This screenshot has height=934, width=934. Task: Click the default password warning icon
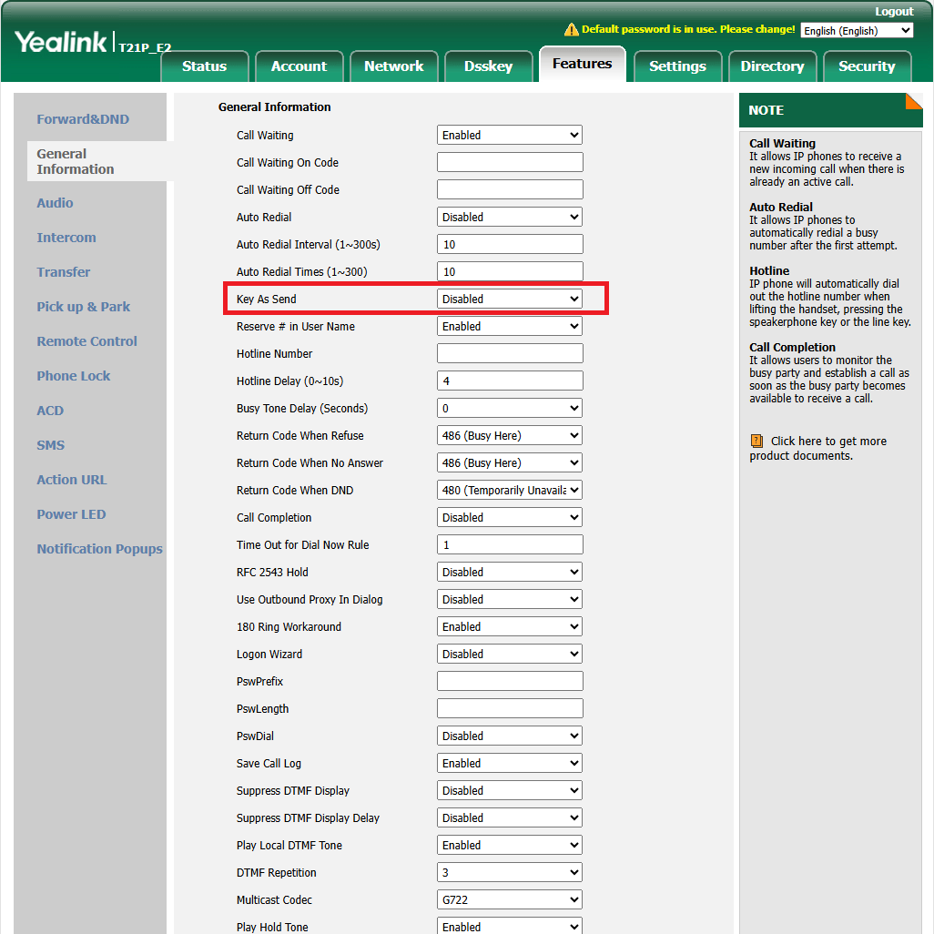coord(571,30)
